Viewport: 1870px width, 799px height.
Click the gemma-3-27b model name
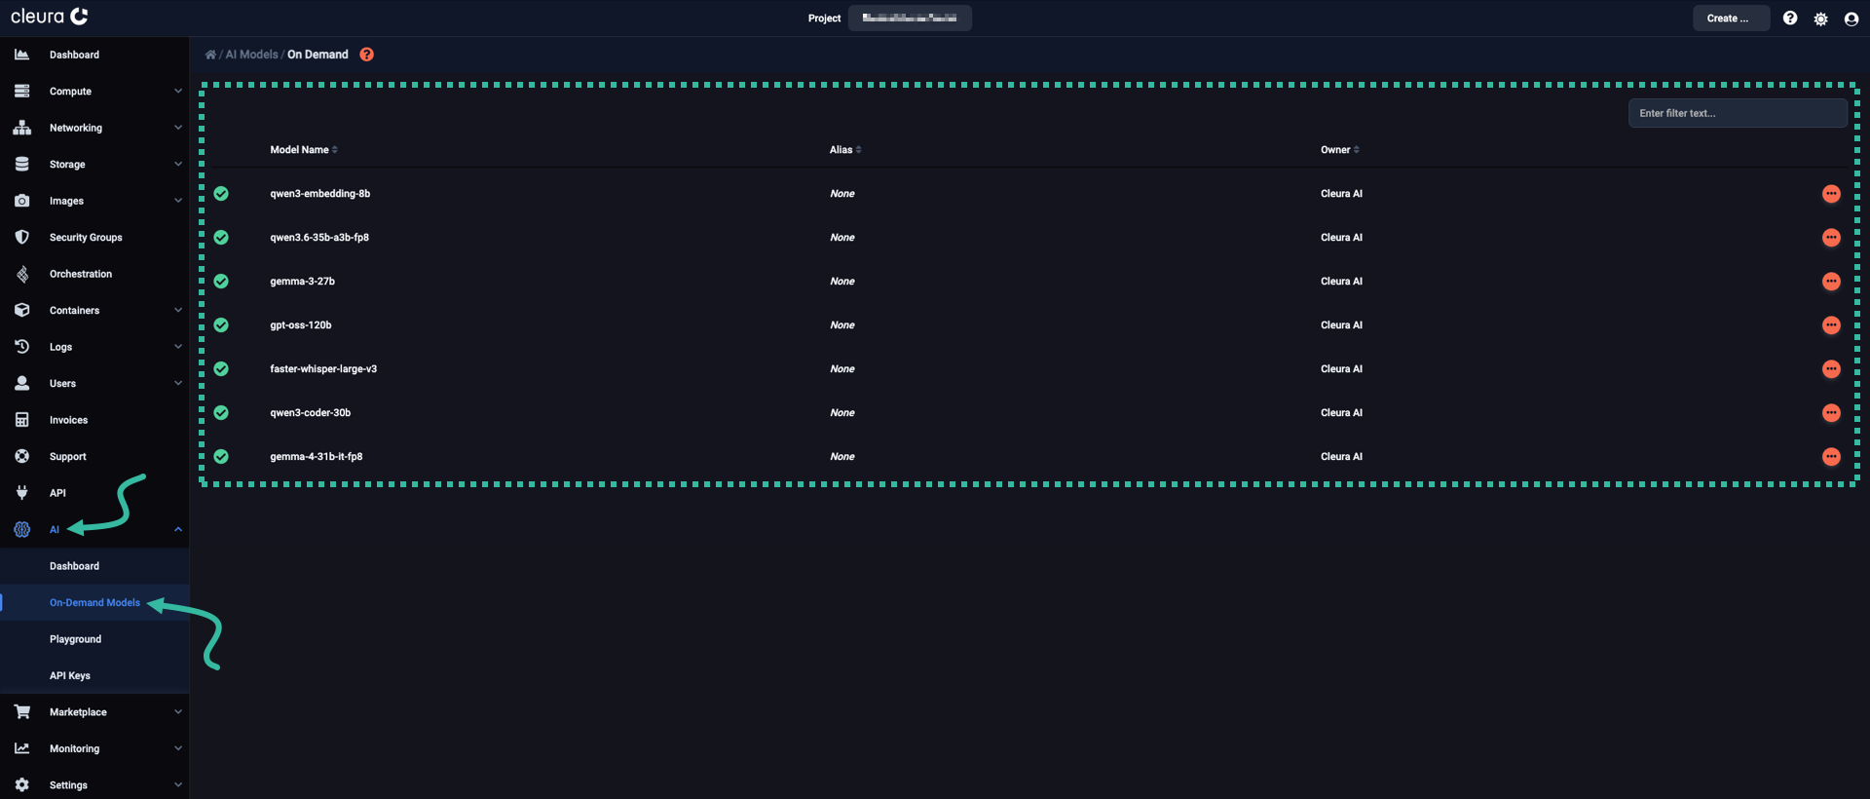[302, 282]
